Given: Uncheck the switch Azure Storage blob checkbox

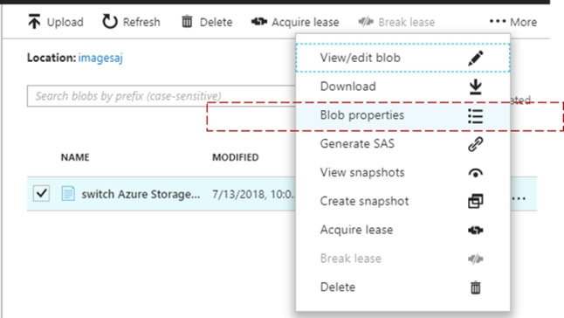Looking at the screenshot, I should [41, 194].
